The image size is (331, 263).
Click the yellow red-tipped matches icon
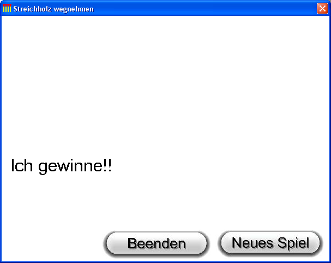click(x=7, y=8)
